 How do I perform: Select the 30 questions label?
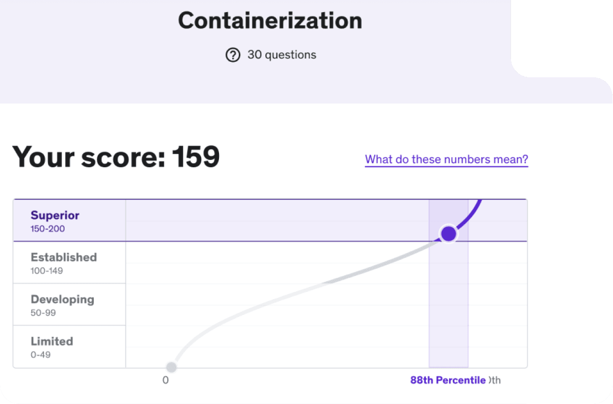tap(281, 55)
